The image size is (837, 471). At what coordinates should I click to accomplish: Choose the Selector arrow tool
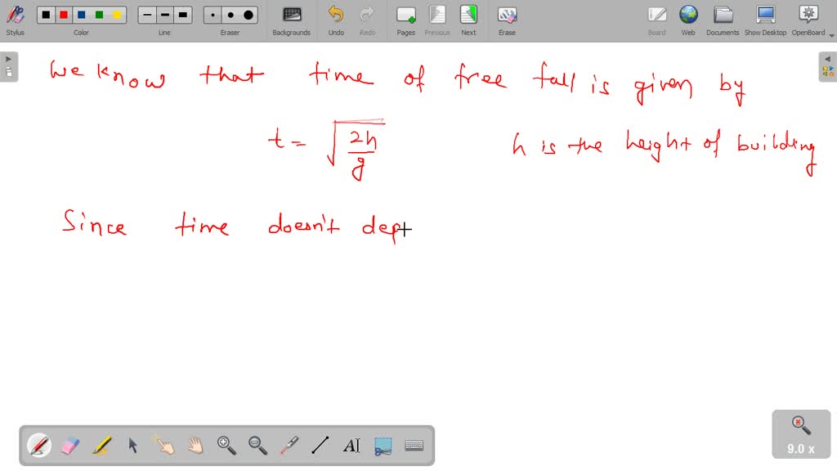[x=132, y=446]
